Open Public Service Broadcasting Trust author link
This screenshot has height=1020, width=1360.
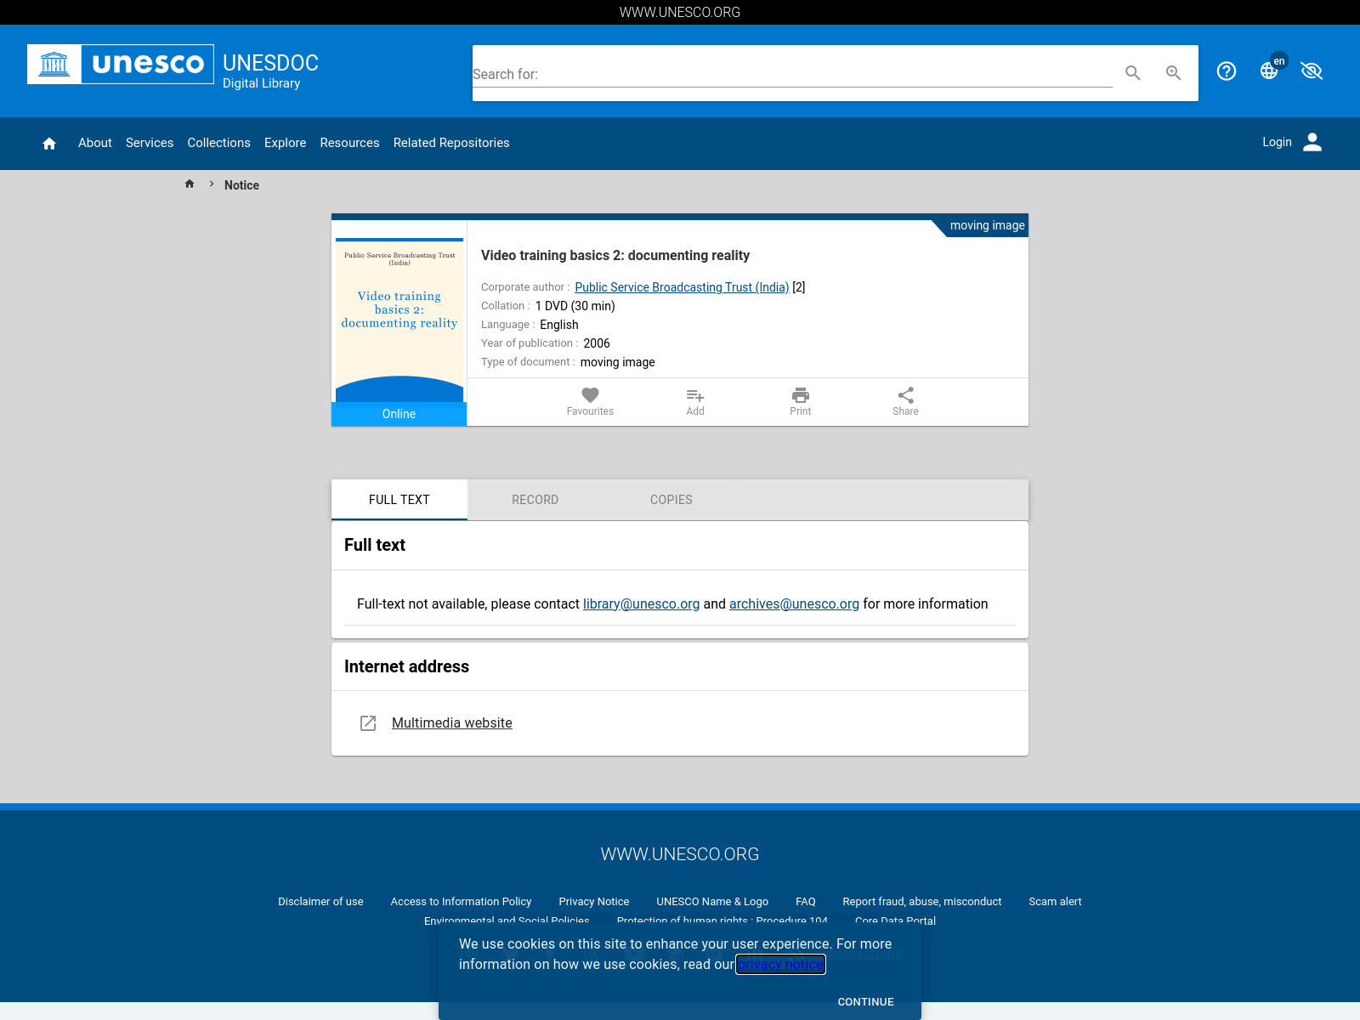682,287
